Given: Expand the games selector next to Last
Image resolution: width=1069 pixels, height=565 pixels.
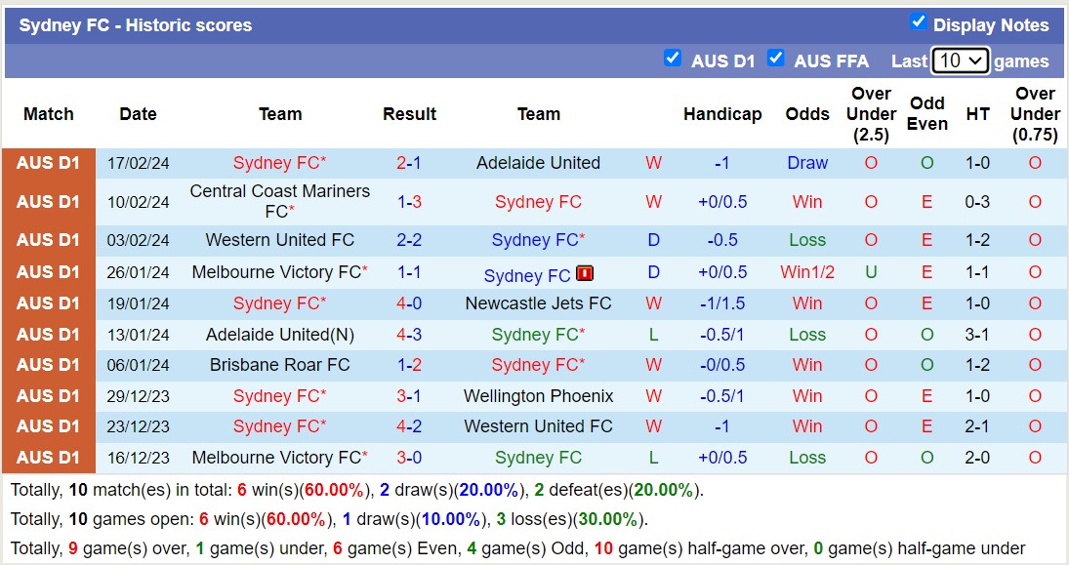Looking at the screenshot, I should tap(960, 61).
